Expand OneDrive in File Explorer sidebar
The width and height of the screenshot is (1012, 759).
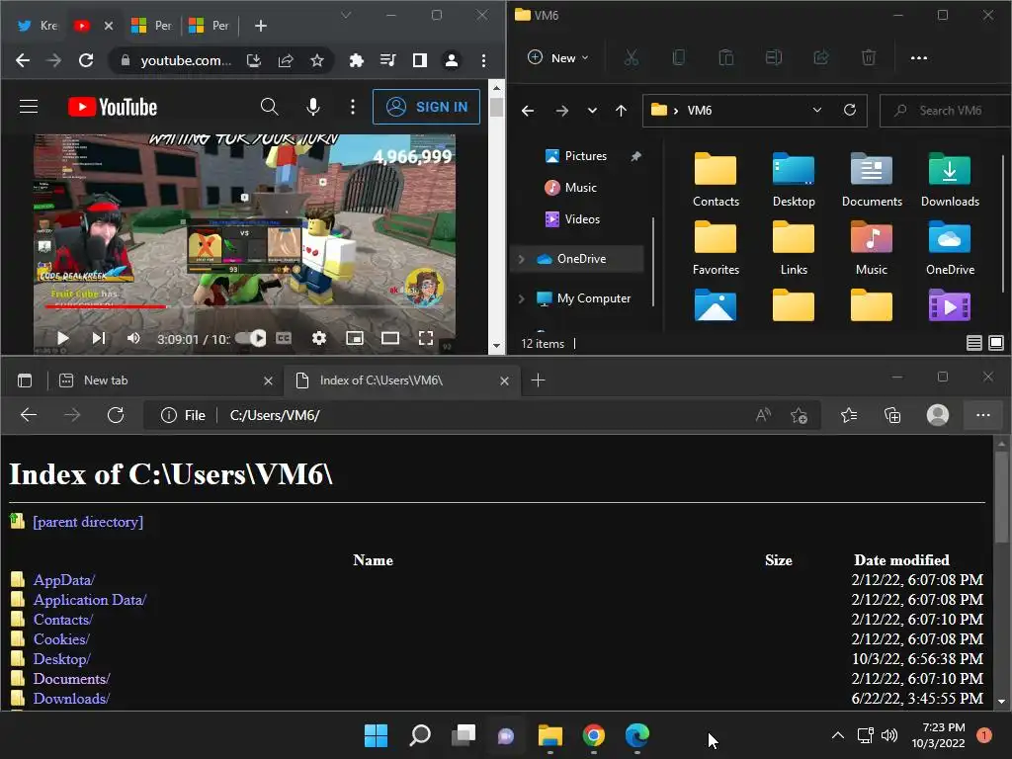pos(521,259)
